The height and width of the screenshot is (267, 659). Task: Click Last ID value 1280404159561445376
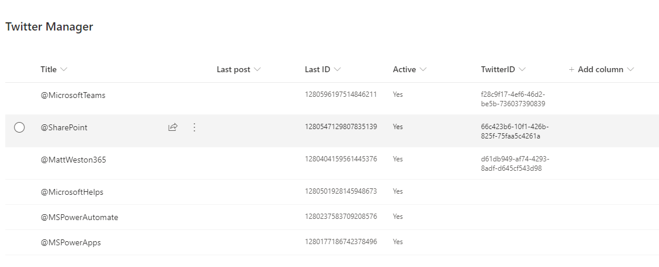coord(341,159)
